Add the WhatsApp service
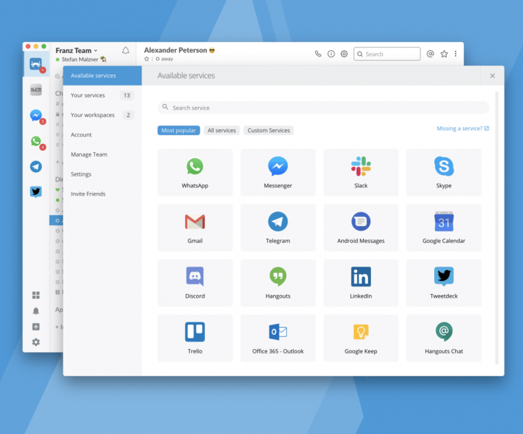 tap(195, 173)
